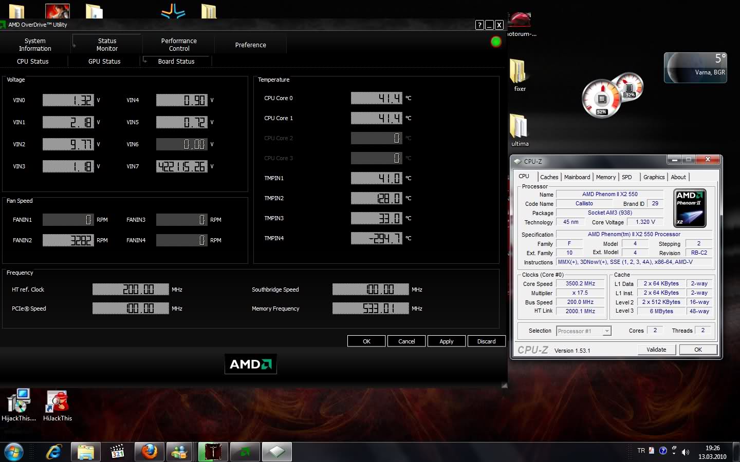Open the System Information tab in AMD OverDrive
The height and width of the screenshot is (462, 740).
click(x=35, y=45)
